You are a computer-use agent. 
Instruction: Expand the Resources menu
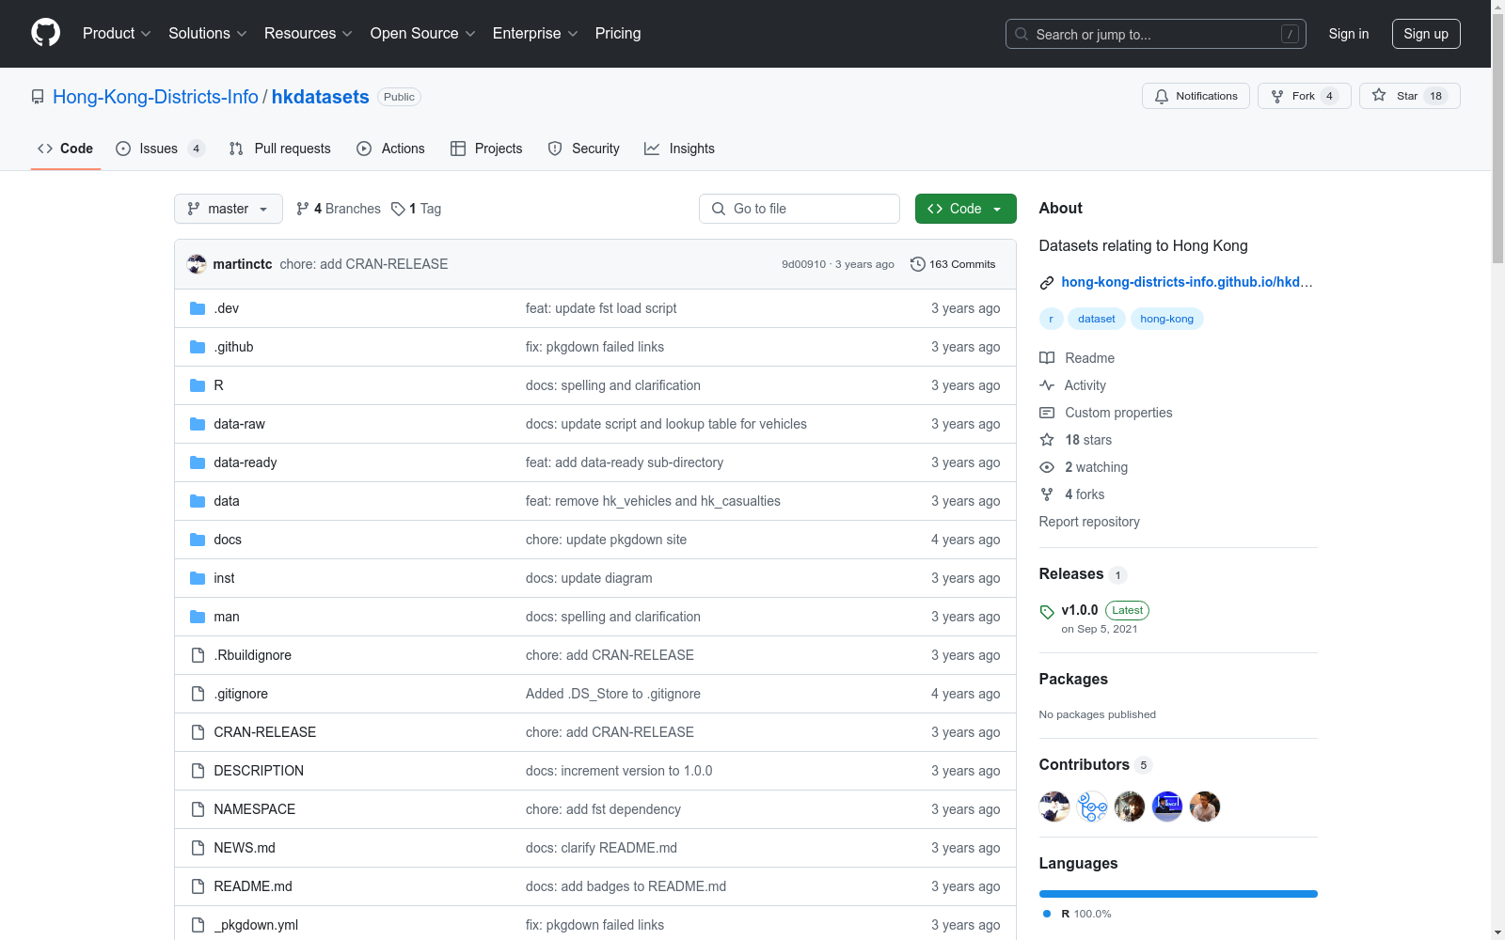[x=308, y=33]
